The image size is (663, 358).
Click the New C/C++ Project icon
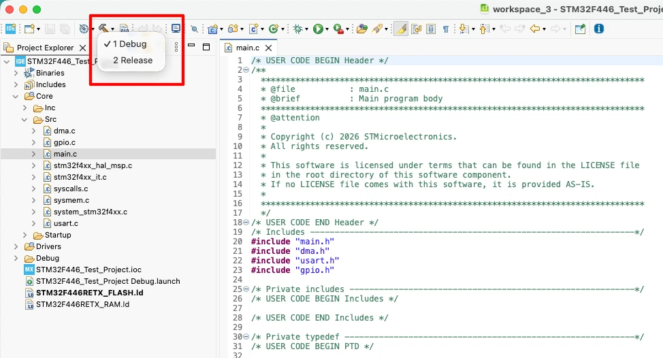pyautogui.click(x=212, y=29)
